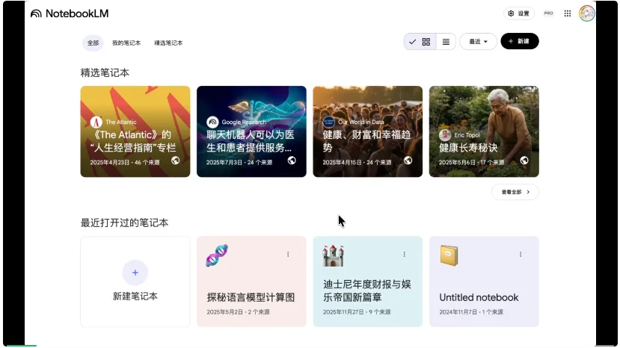Open the 最近 sort dropdown
This screenshot has width=620, height=348.
point(478,42)
